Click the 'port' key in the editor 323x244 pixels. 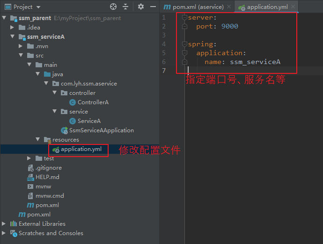205,27
